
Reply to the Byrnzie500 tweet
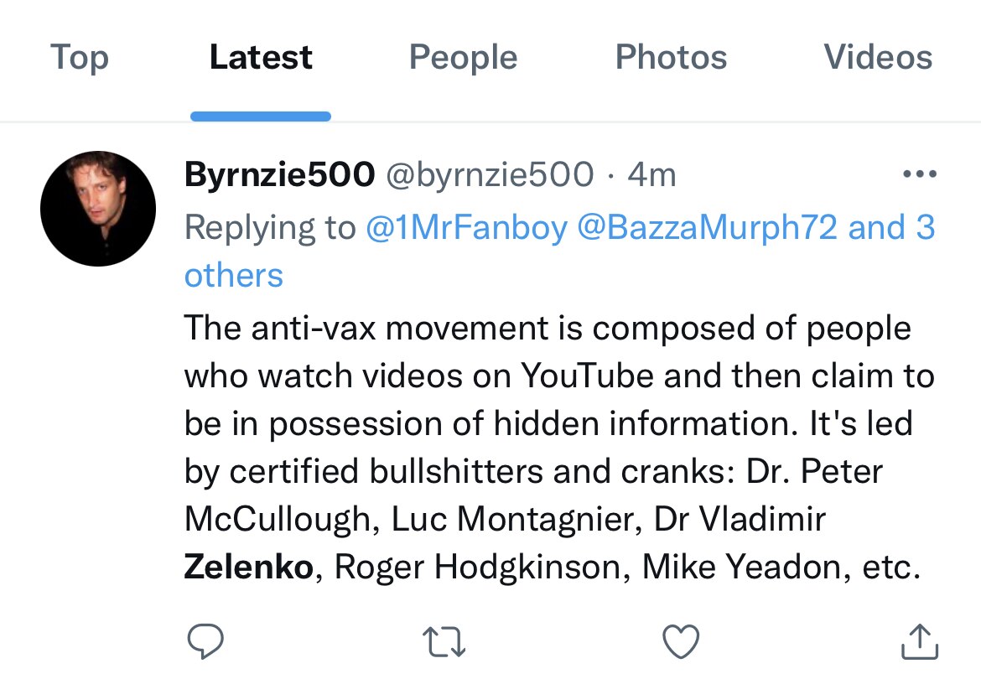[205, 641]
